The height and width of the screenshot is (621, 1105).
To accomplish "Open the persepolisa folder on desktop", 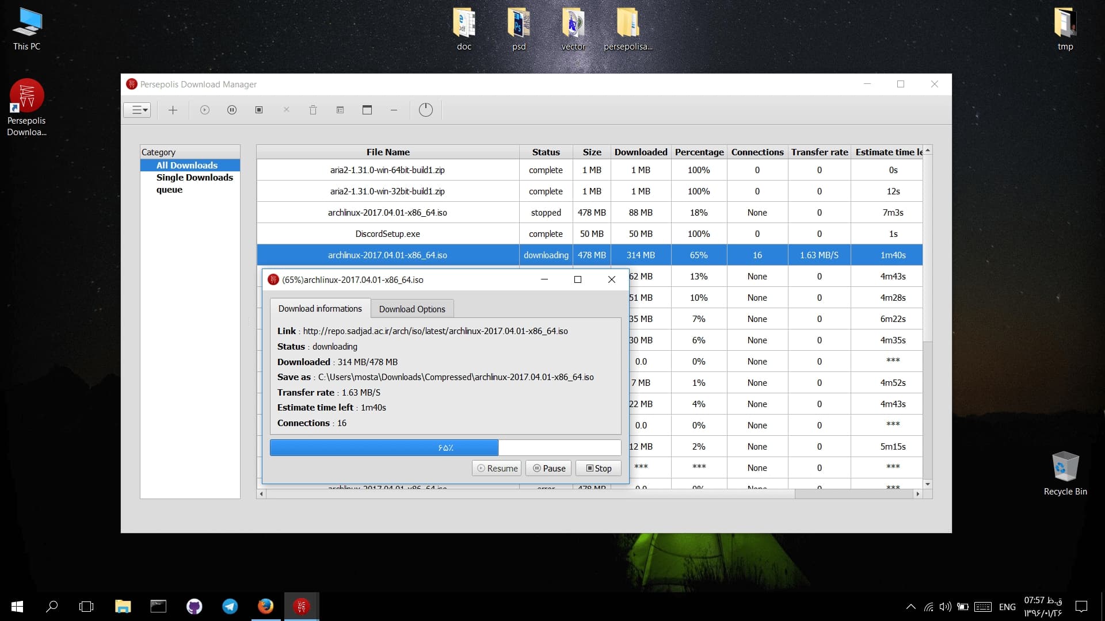I will point(628,29).
